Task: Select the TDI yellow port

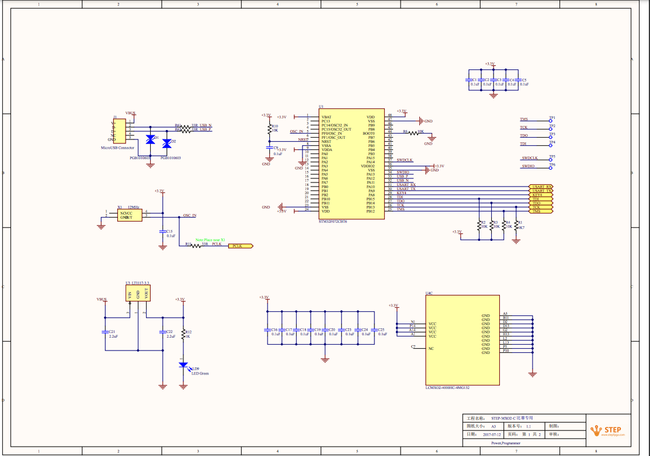Action: tap(541, 199)
